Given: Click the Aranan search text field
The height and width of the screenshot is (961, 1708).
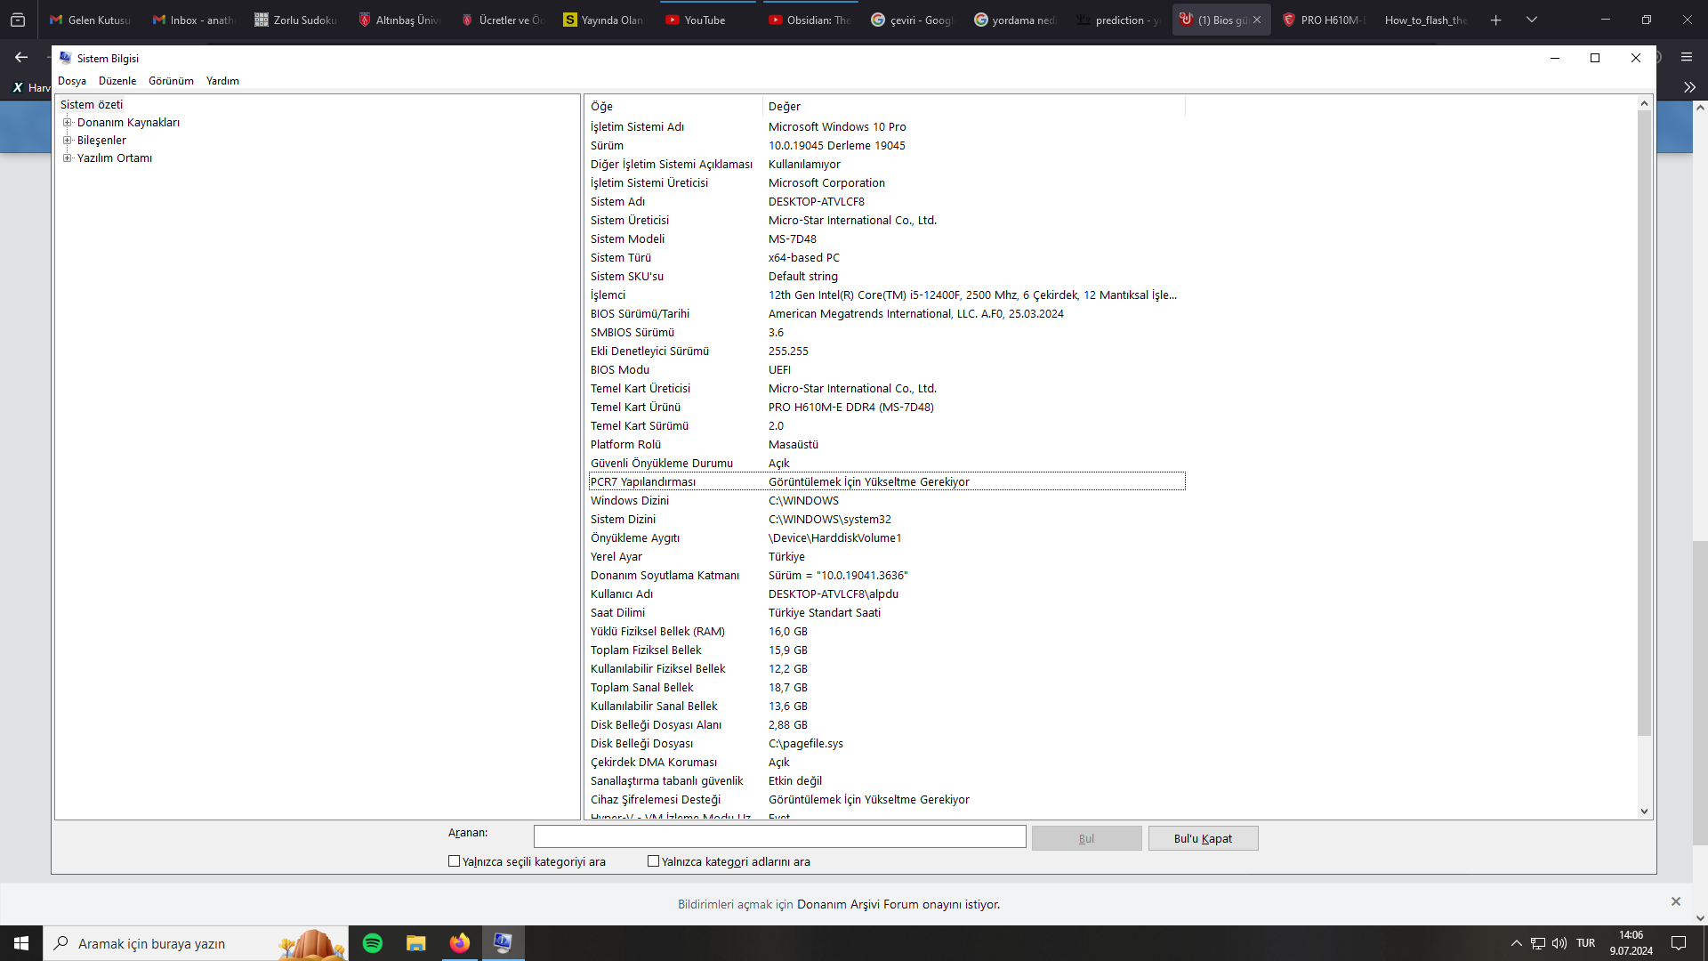Looking at the screenshot, I should pos(779,837).
